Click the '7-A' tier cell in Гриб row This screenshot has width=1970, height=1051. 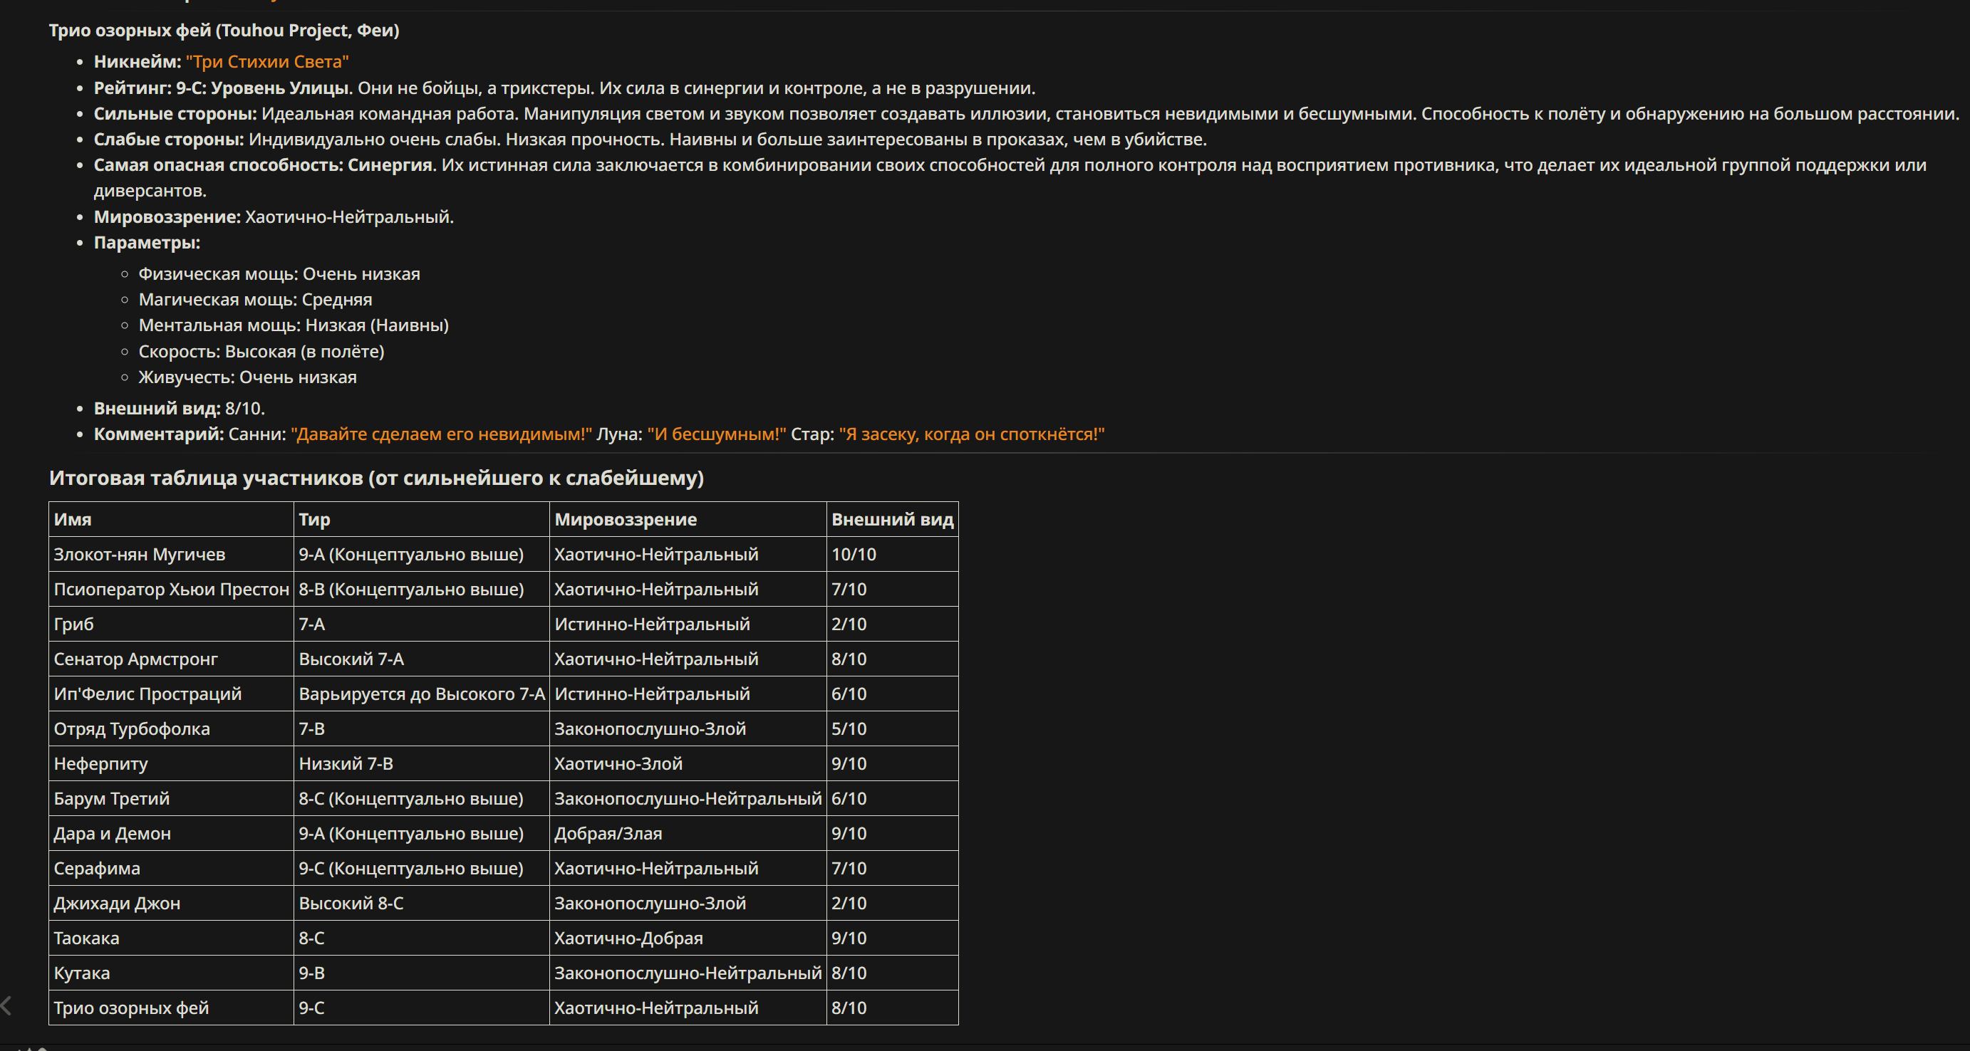coord(421,624)
